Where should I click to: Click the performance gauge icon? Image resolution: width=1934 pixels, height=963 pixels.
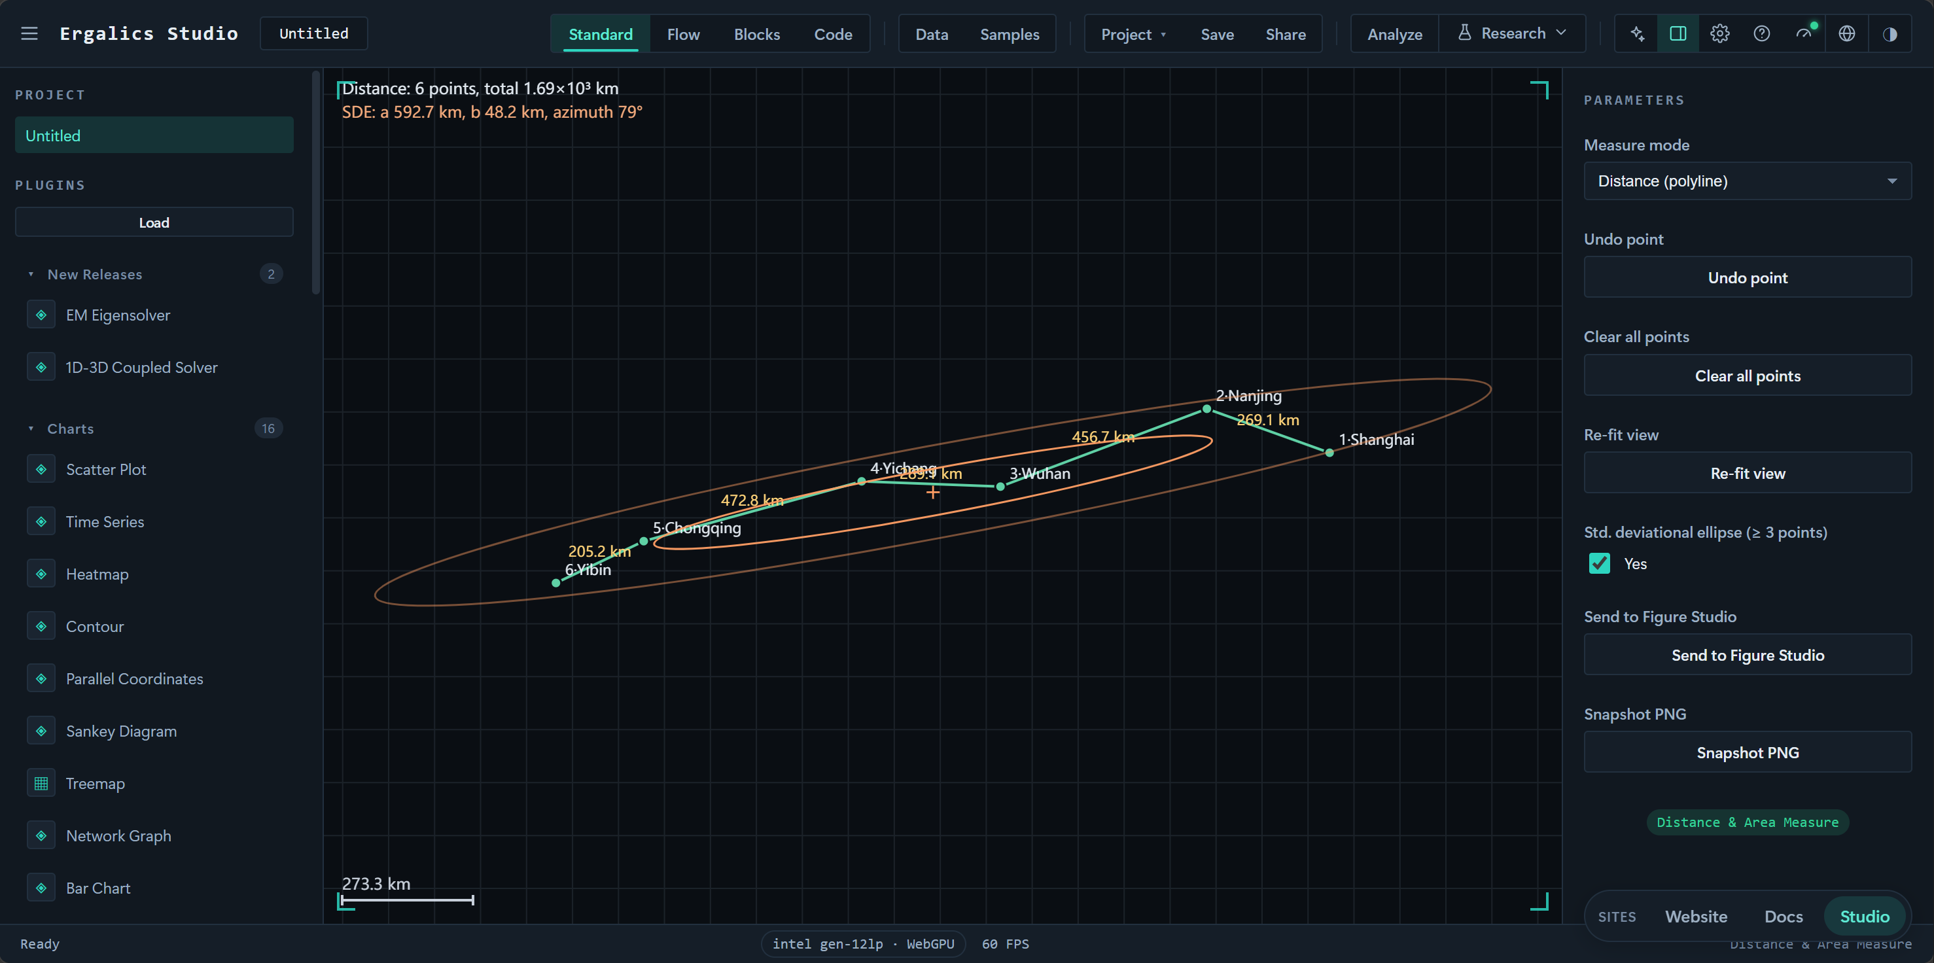tap(1804, 34)
